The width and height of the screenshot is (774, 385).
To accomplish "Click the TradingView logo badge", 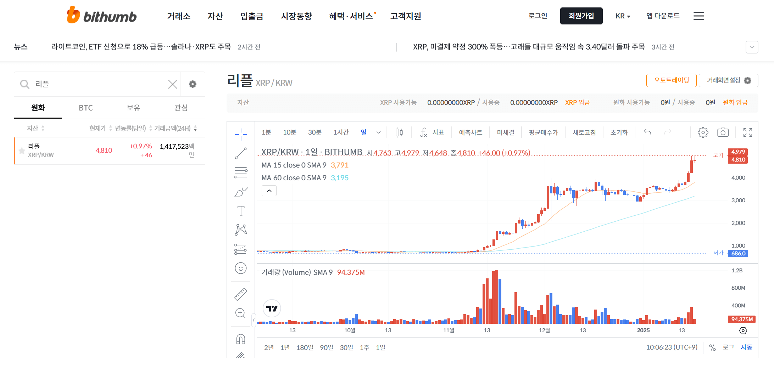I will click(x=272, y=308).
